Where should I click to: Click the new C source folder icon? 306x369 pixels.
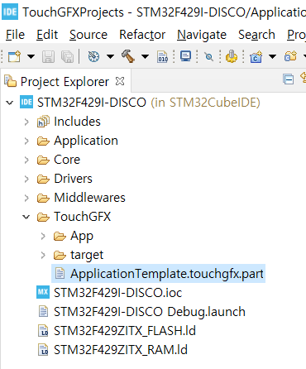[256, 57]
